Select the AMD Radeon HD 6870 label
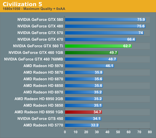This screenshot has height=138, width=156. tap(43, 79)
